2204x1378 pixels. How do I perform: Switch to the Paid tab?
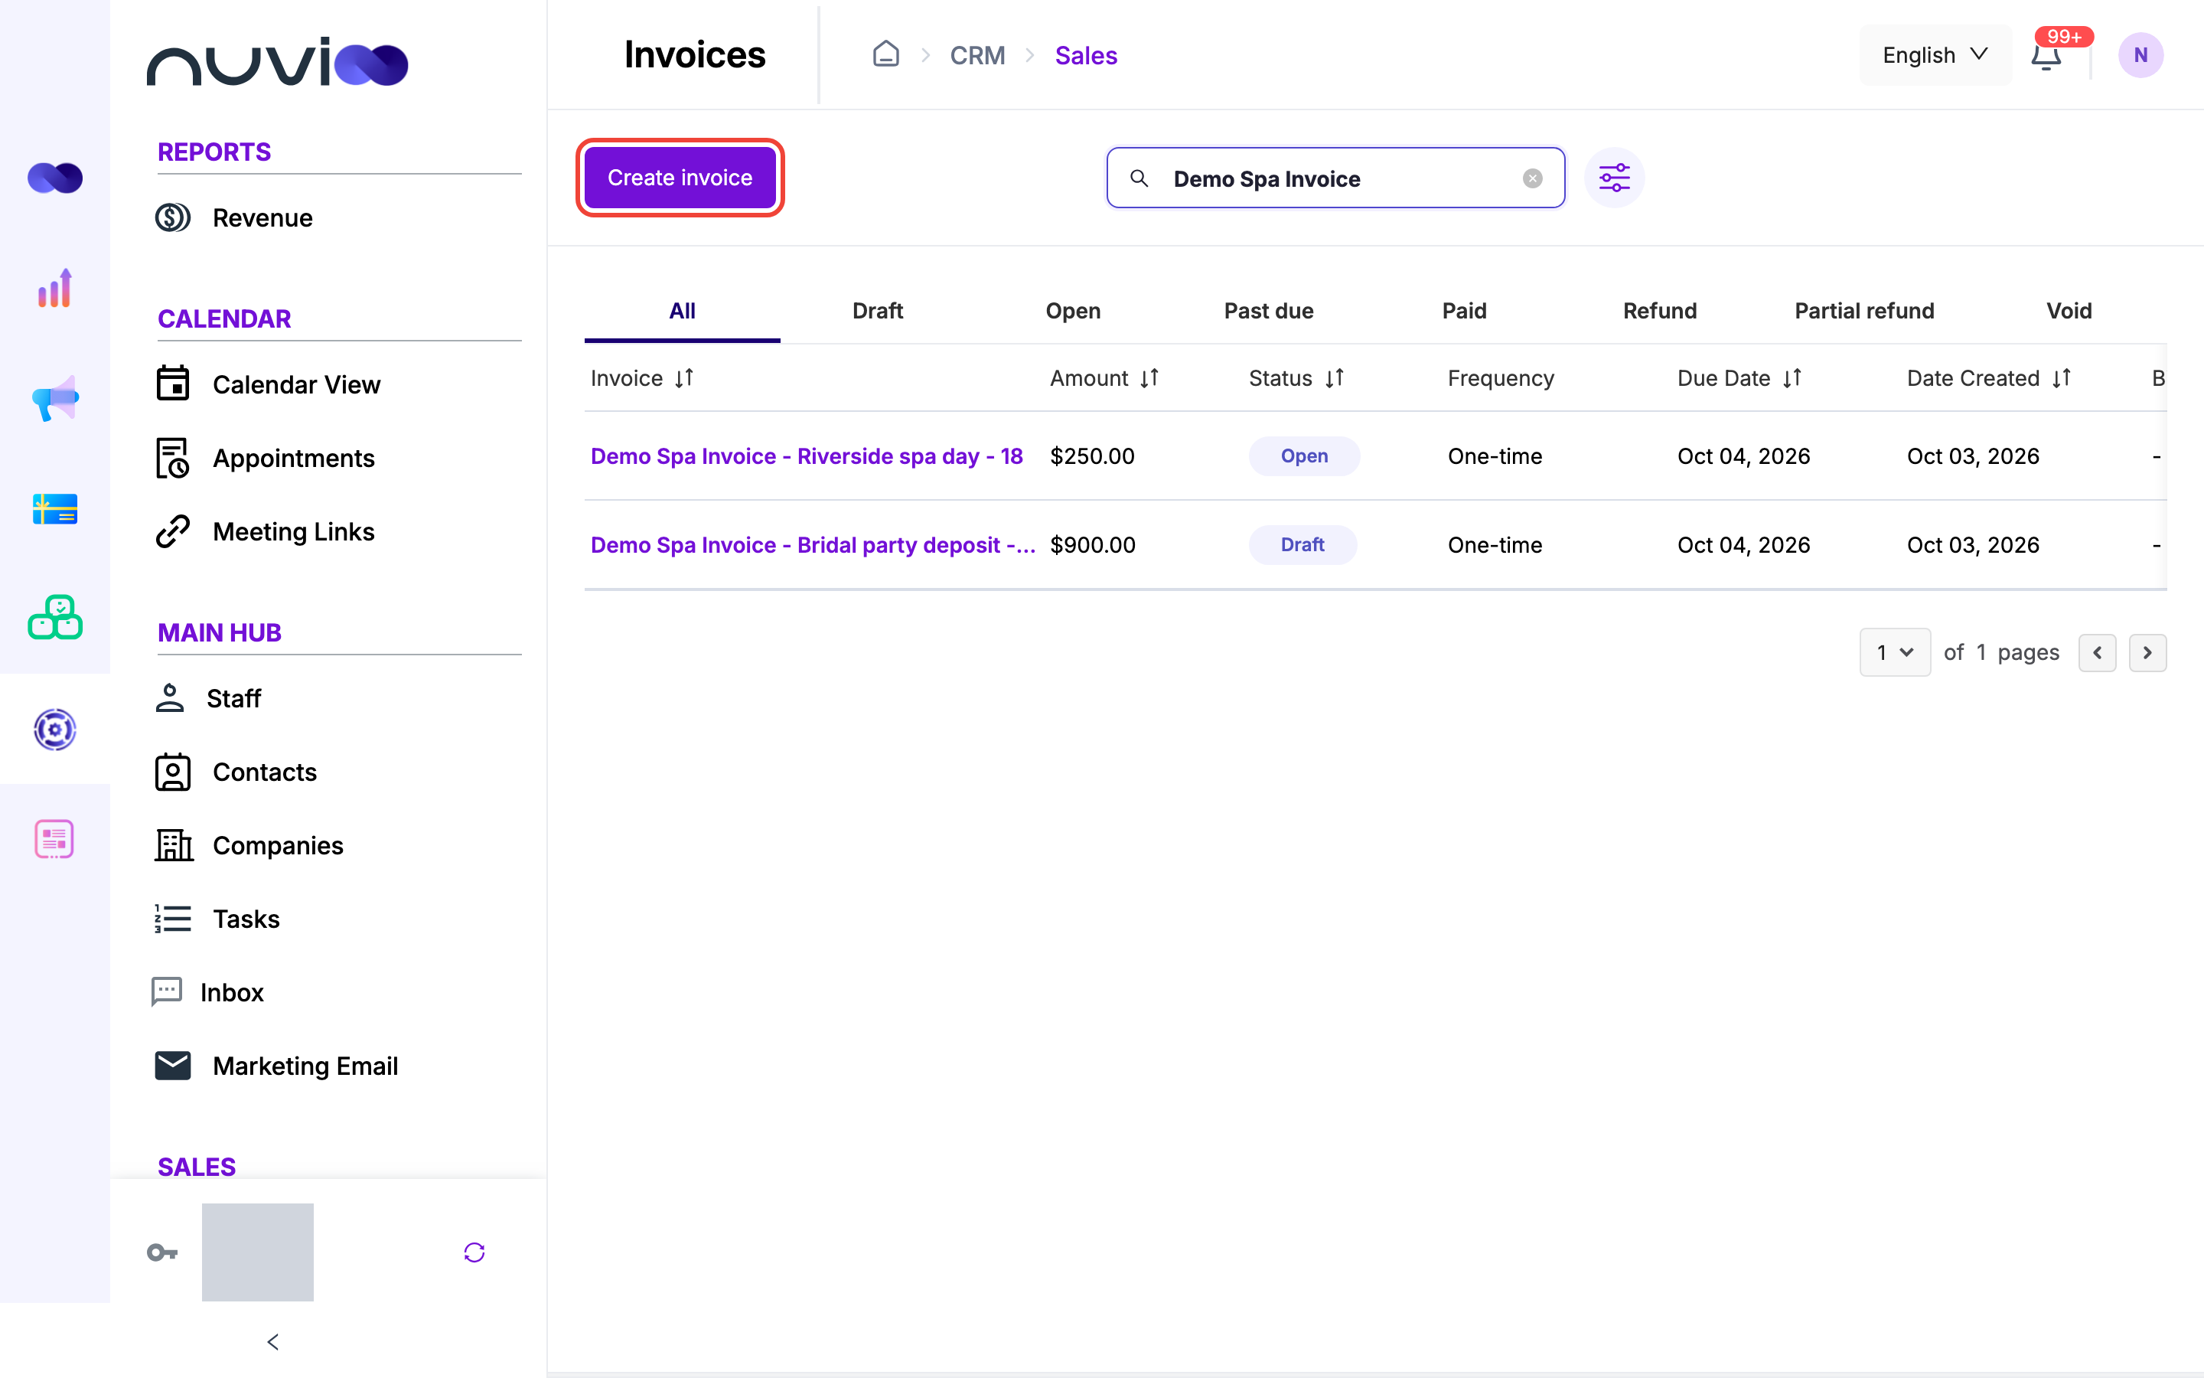(x=1465, y=311)
